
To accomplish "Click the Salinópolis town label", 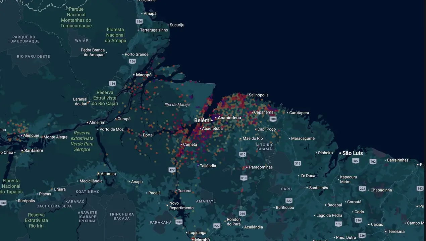I will [x=259, y=95].
